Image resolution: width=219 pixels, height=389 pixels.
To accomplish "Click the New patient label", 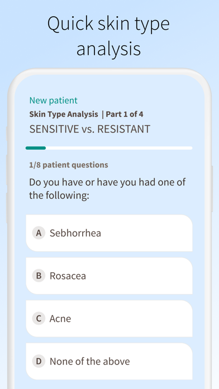I will 53,101.
